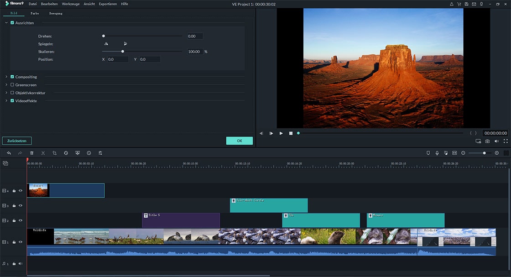Screen dimensions: 511x277
Task: Hide video track 4 with eye icon
Action: coord(21,191)
